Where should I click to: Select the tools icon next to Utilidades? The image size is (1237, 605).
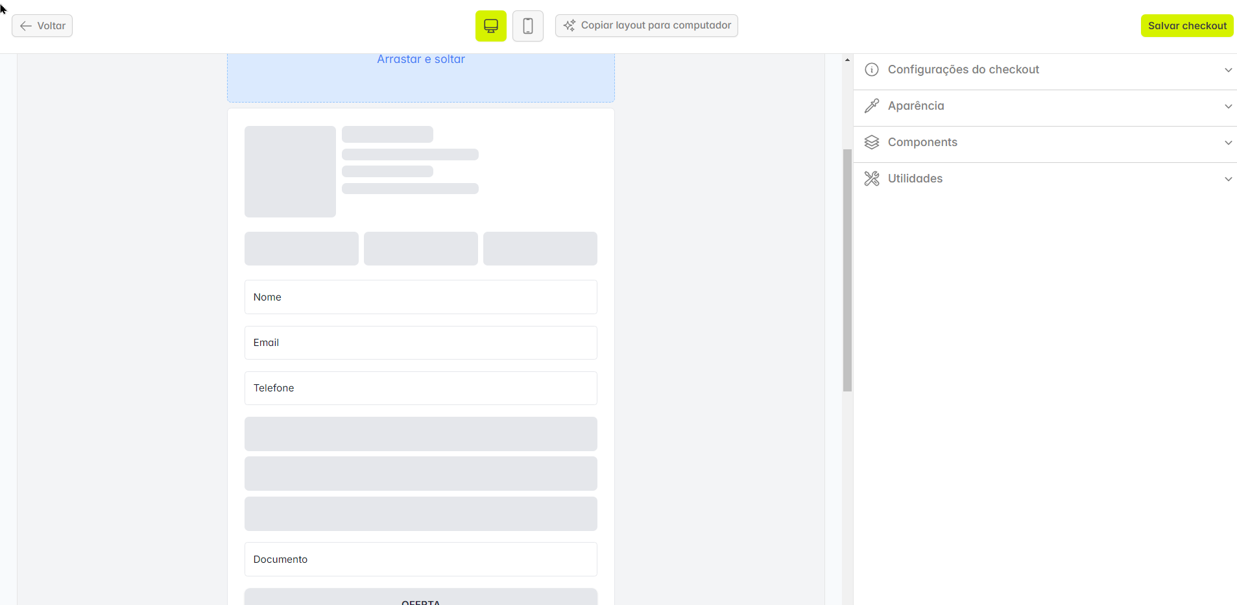point(871,178)
